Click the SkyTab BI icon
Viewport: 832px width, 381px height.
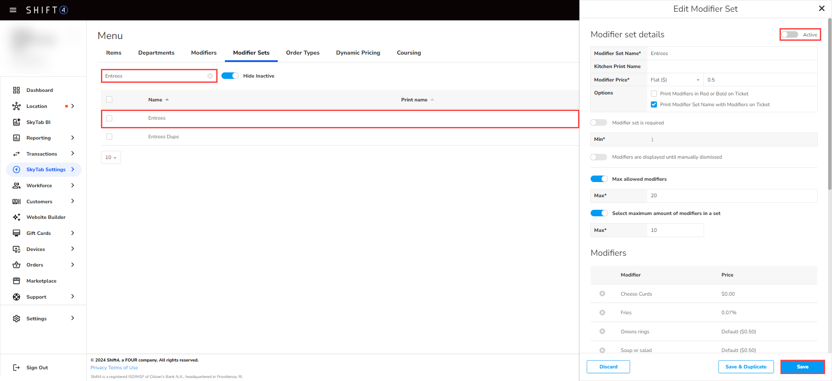(x=16, y=122)
